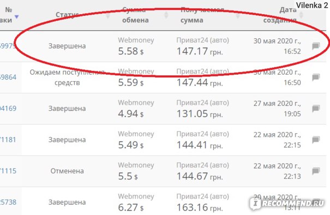Open comment icon for 27 мая 19:05 order

(316, 109)
